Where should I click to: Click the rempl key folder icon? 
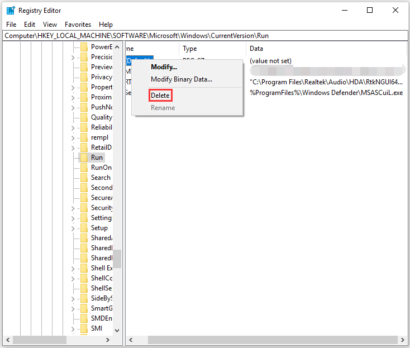pyautogui.click(x=84, y=137)
